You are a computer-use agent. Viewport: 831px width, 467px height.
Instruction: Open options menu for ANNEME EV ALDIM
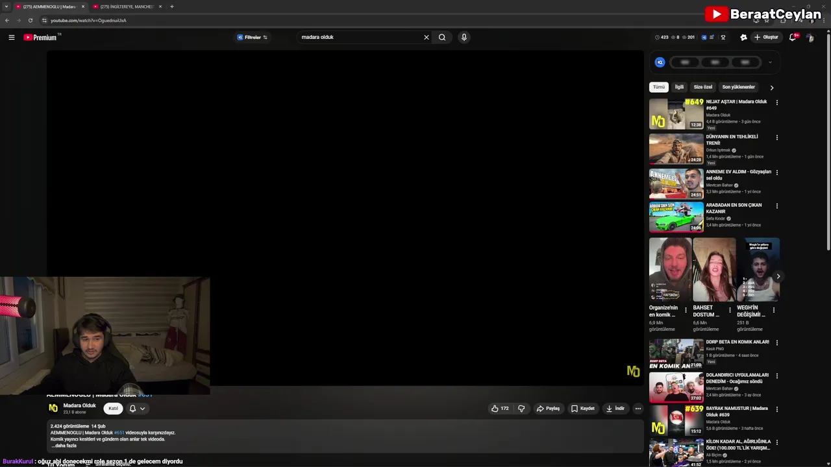click(x=776, y=173)
